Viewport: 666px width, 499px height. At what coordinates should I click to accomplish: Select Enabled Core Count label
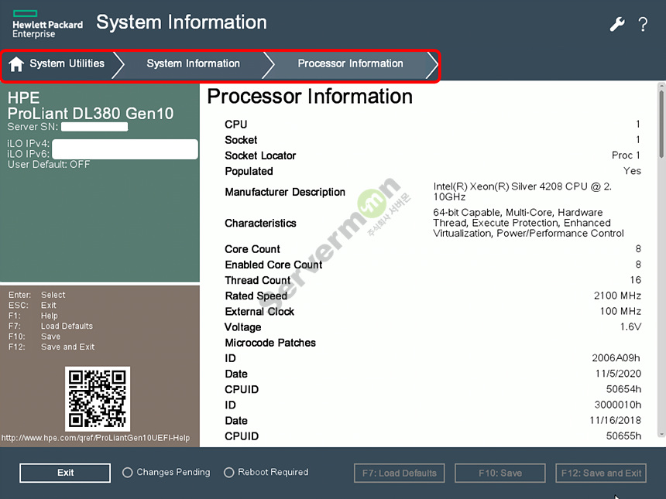point(273,265)
